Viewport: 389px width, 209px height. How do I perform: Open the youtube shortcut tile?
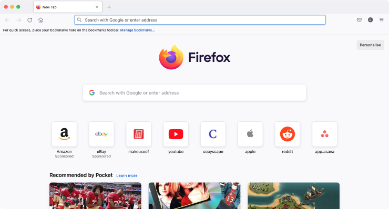click(x=176, y=134)
